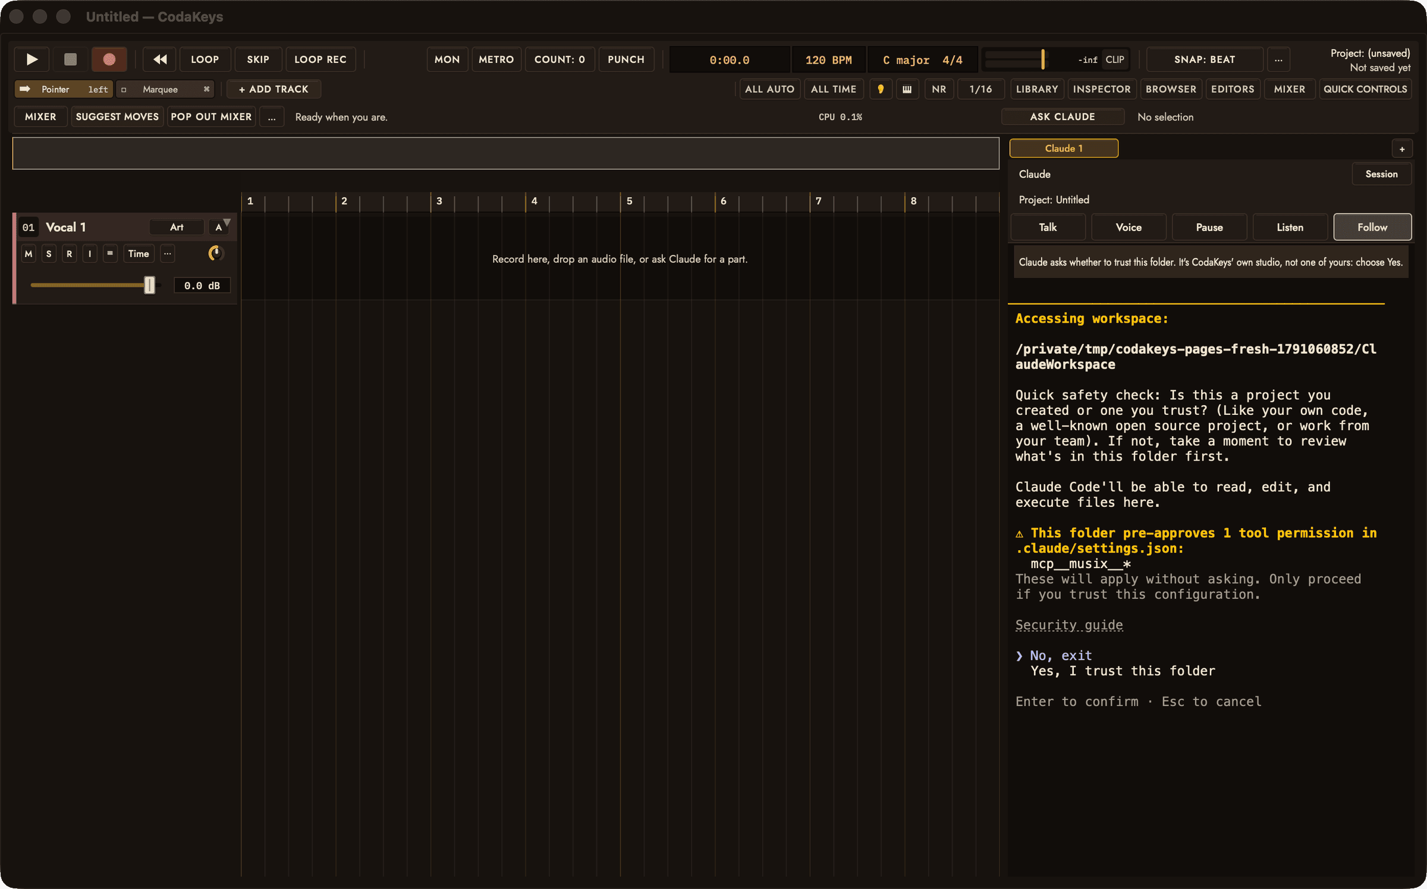
Task: Click the Vocal 1 pan knob
Action: [215, 253]
